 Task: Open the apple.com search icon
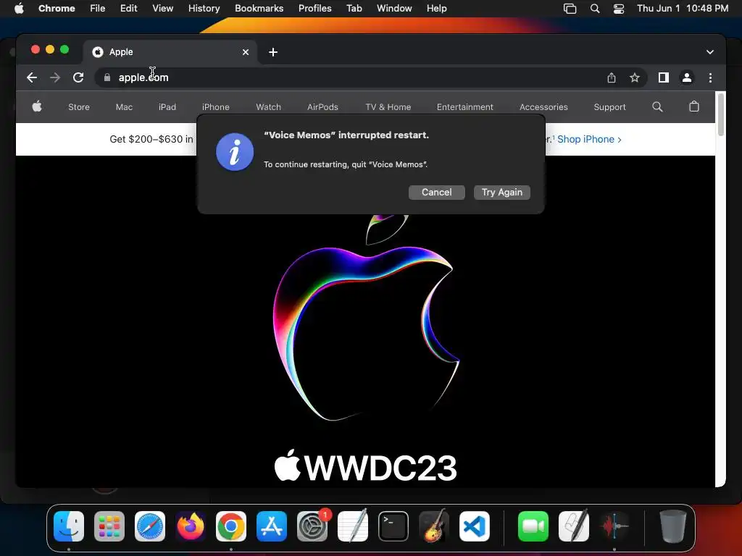(x=657, y=107)
